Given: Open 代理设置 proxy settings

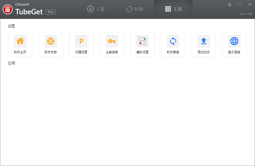Looking at the screenshot, I should (81, 44).
